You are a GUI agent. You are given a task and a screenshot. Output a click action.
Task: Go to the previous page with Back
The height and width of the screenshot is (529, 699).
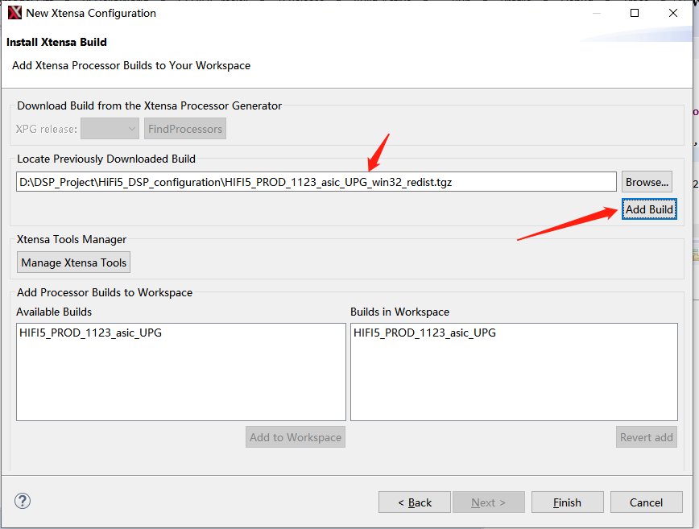tap(415, 502)
